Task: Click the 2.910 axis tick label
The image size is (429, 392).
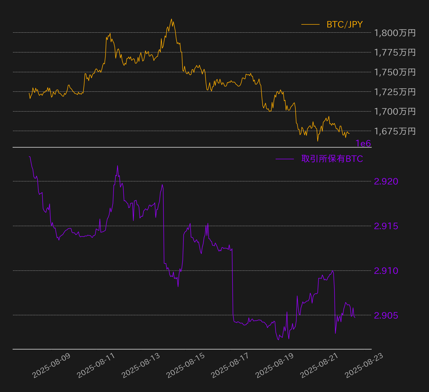Action: [x=386, y=271]
